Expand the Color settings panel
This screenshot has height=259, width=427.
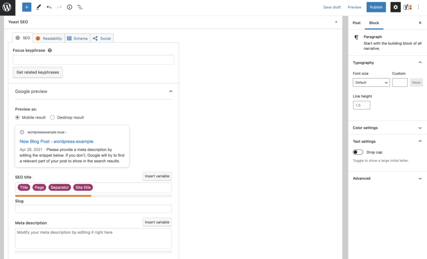coord(420,128)
